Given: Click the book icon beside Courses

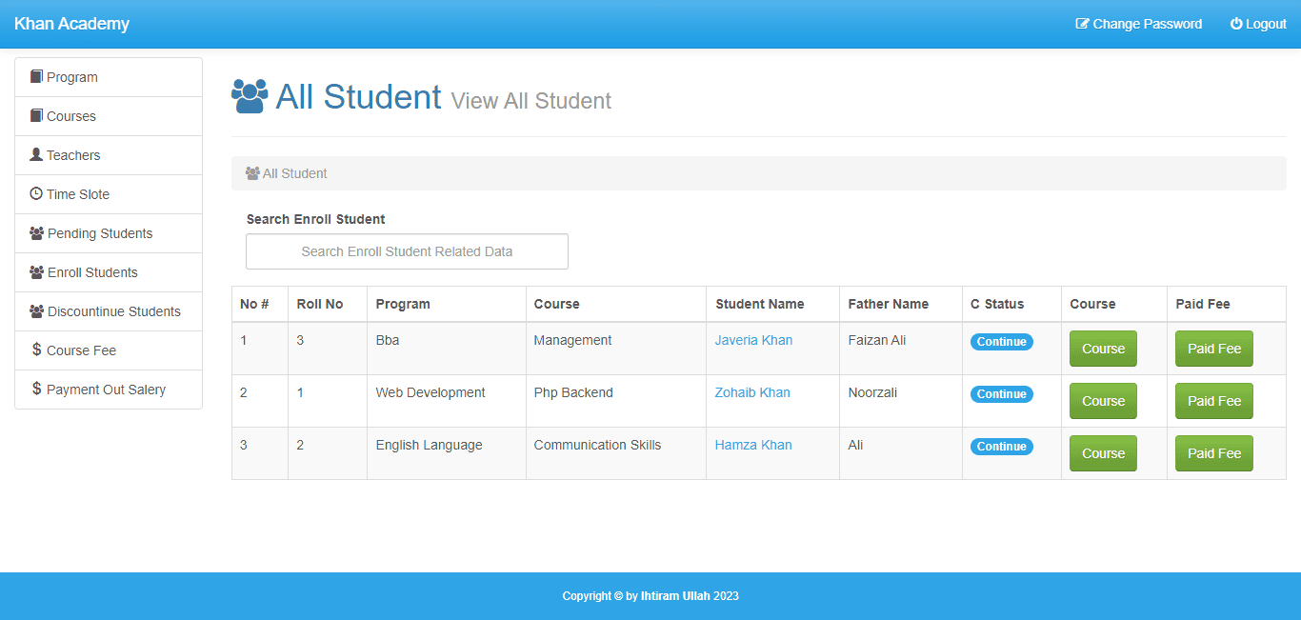Looking at the screenshot, I should point(36,115).
